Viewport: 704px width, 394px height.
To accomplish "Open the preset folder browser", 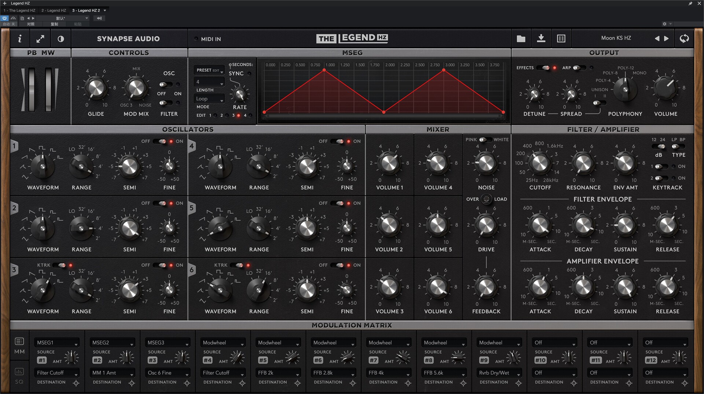I will [521, 38].
